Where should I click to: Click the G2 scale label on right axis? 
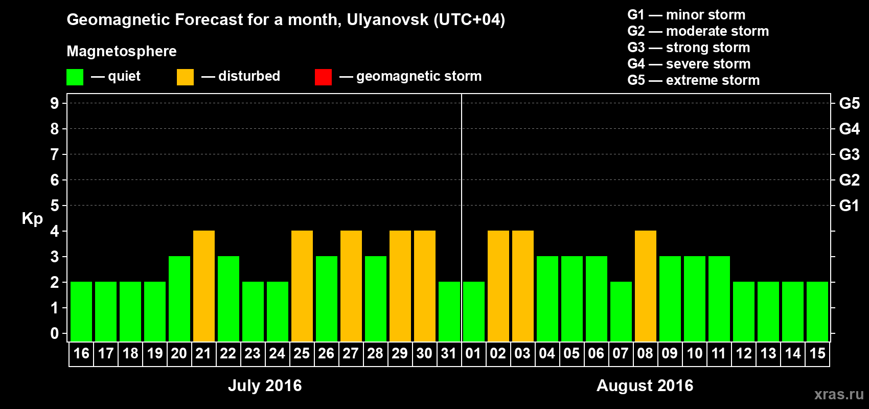(x=850, y=180)
